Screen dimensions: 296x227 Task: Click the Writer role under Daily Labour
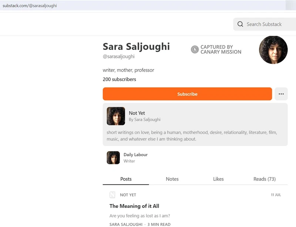129,161
